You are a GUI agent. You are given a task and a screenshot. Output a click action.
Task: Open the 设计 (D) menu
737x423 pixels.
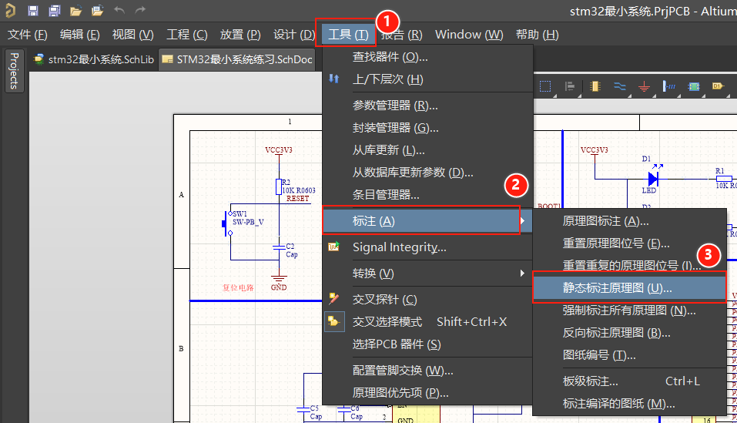click(x=293, y=35)
